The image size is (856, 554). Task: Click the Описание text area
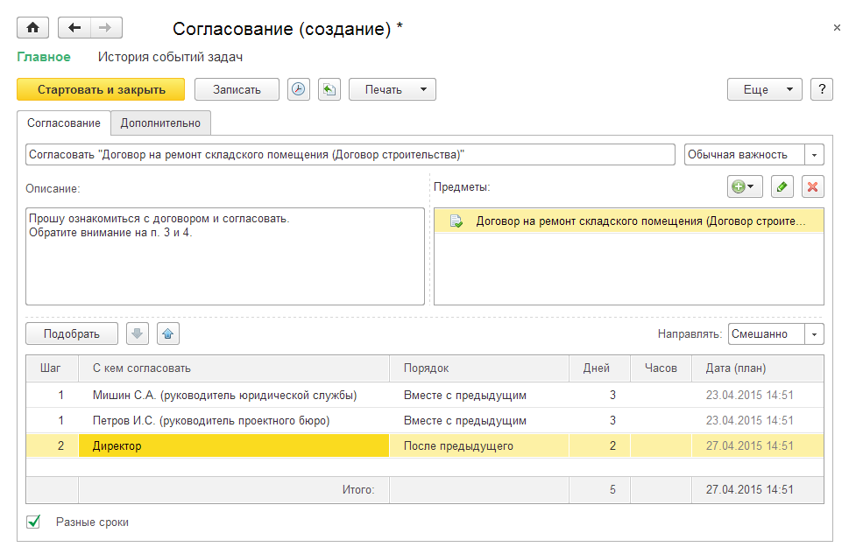225,256
